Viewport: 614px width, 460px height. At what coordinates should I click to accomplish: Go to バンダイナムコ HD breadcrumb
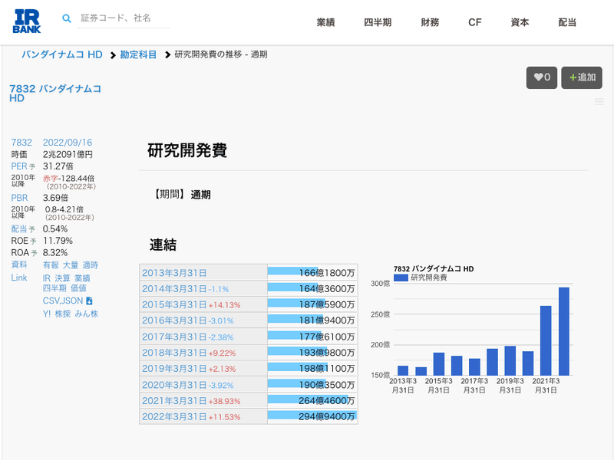[x=62, y=54]
